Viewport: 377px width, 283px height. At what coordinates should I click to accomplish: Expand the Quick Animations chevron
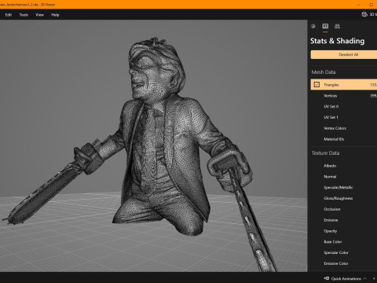click(x=364, y=278)
